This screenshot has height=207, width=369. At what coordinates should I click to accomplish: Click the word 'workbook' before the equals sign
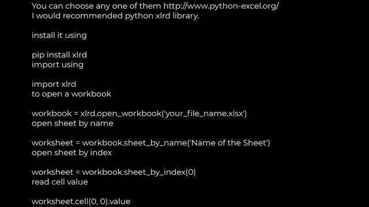(x=51, y=114)
